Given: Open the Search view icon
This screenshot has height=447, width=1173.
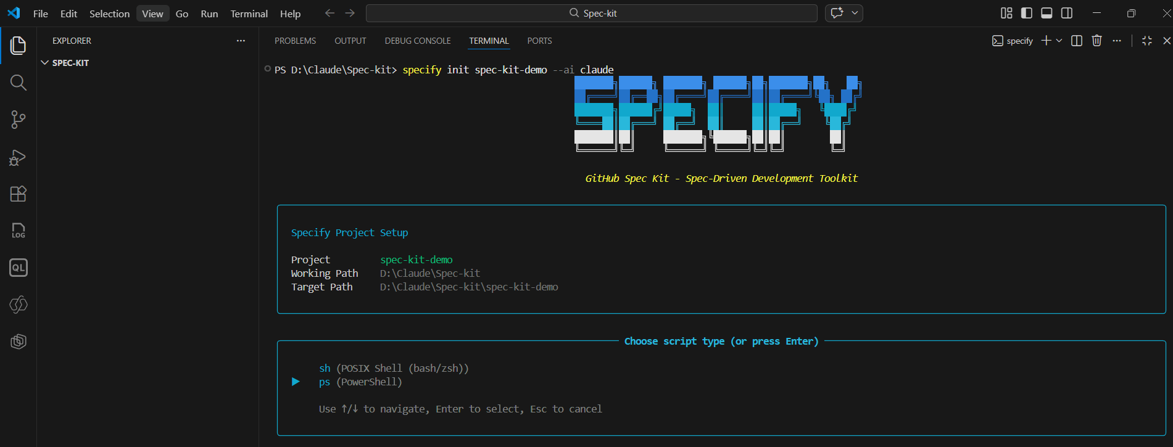Looking at the screenshot, I should point(19,83).
